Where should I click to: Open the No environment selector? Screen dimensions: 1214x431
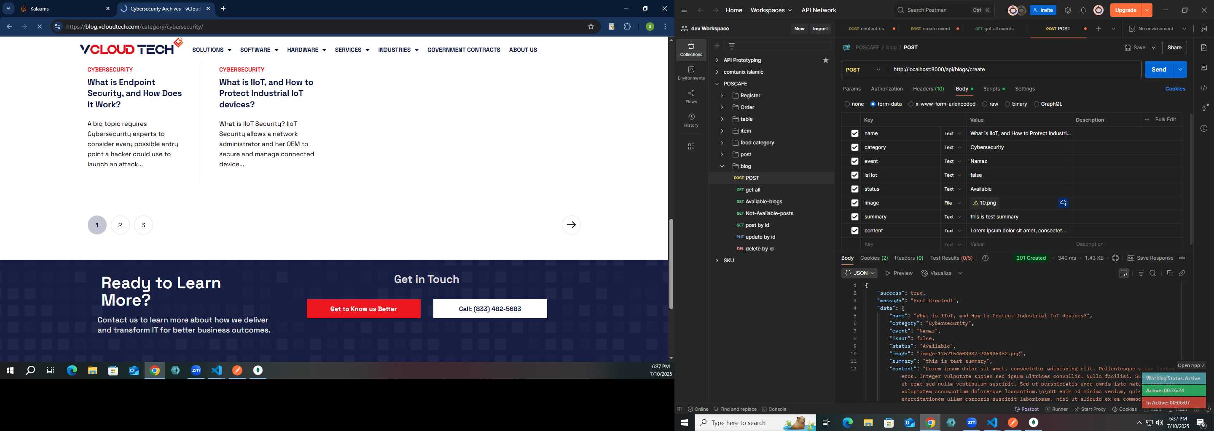[x=1158, y=29]
